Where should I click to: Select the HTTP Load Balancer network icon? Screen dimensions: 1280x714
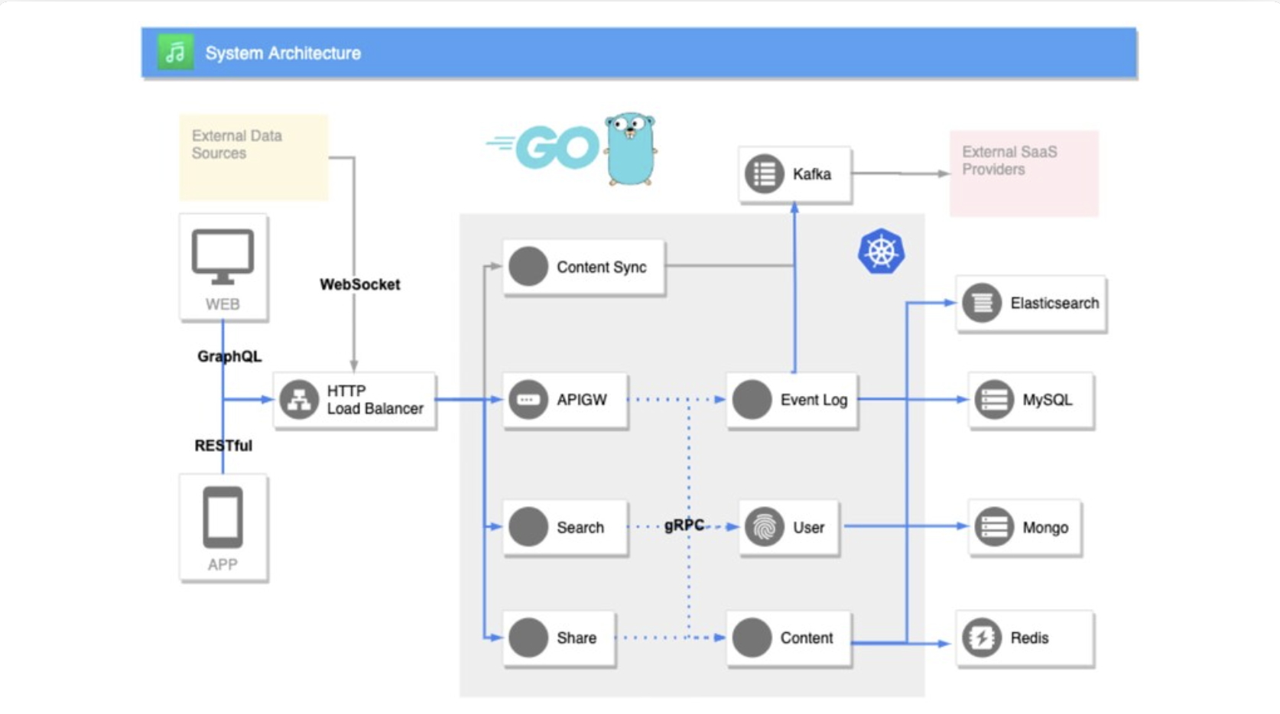coord(299,399)
